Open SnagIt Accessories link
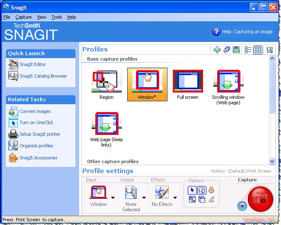 click(x=39, y=158)
